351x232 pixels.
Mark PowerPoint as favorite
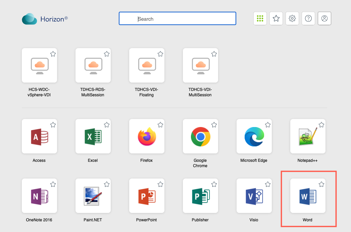coord(160,184)
